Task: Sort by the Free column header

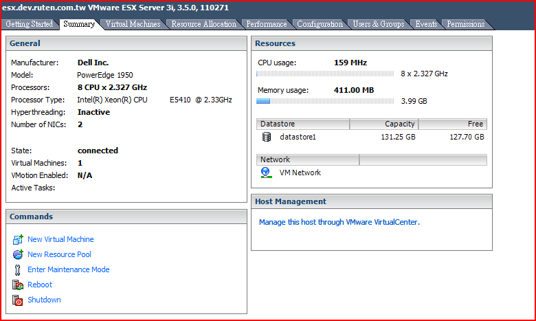Action: coord(453,124)
